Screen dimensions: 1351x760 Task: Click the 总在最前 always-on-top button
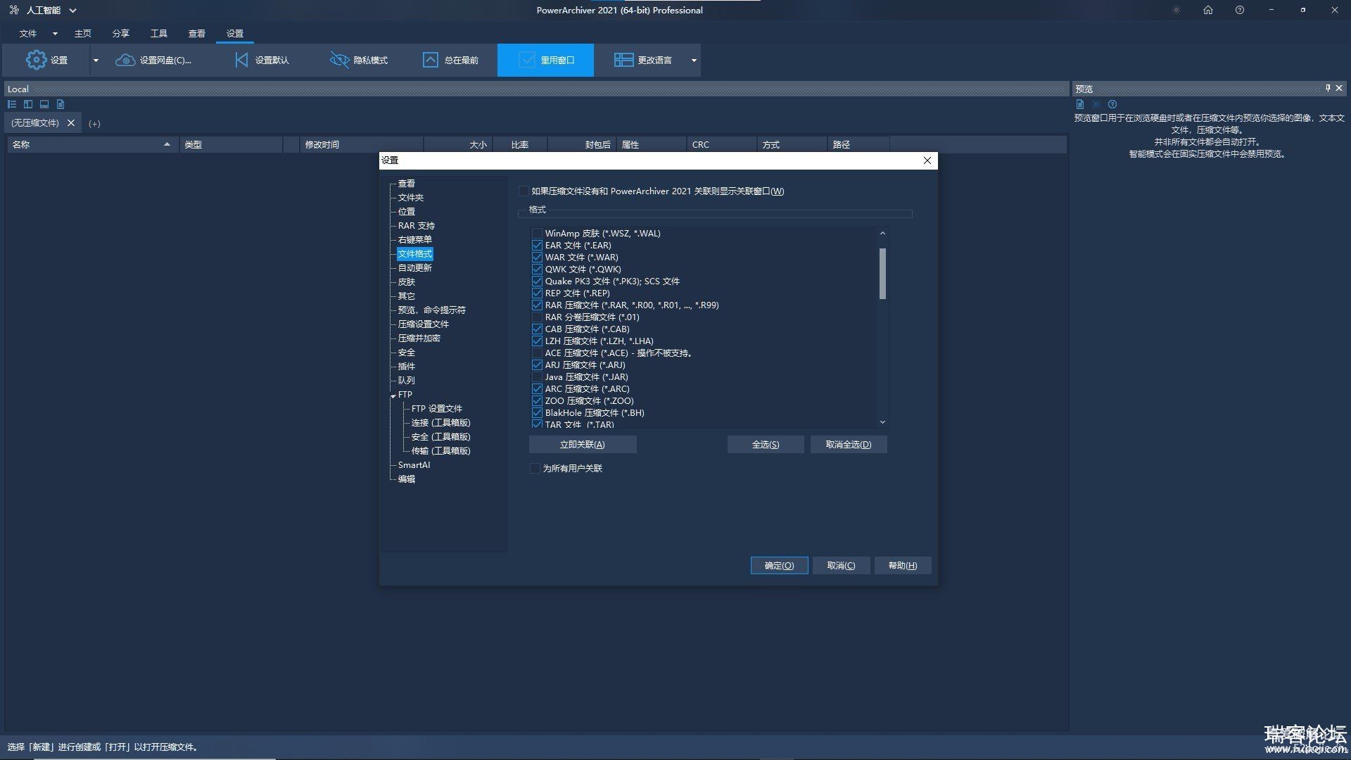click(450, 60)
